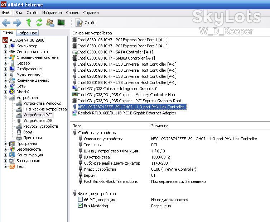Click the База данных icon
Image resolution: width=270 pixels, height=222 pixels.
point(12,161)
